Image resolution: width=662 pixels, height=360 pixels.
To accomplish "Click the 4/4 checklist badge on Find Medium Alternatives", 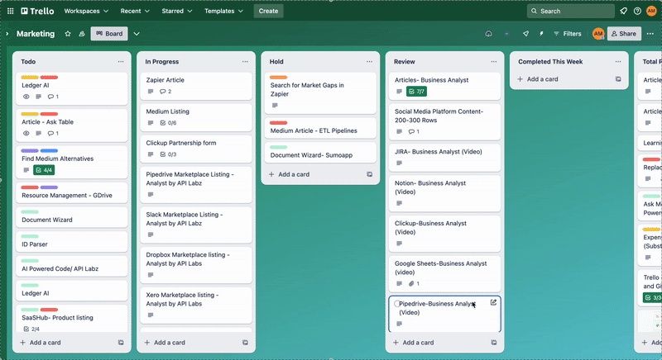I will (x=44, y=170).
